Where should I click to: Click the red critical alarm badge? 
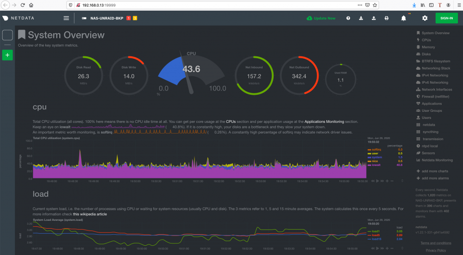pos(128,18)
